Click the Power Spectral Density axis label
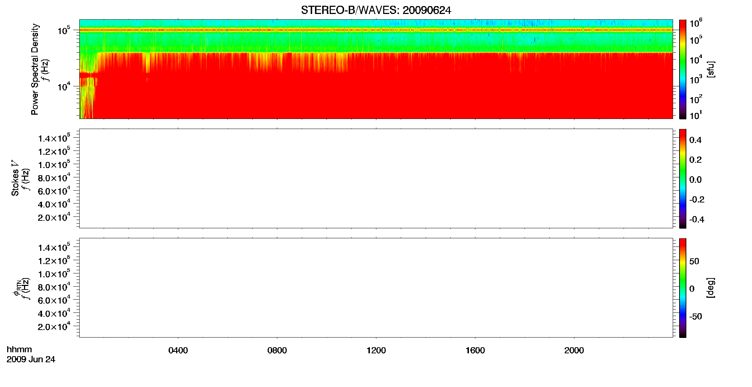 click(x=35, y=69)
